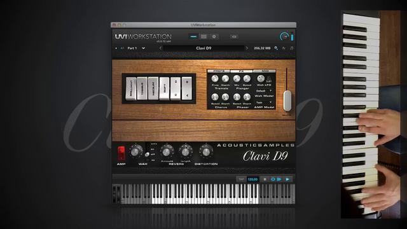407x229 pixels.
Task: Click the Flanger Mix knob
Action: (x=237, y=78)
